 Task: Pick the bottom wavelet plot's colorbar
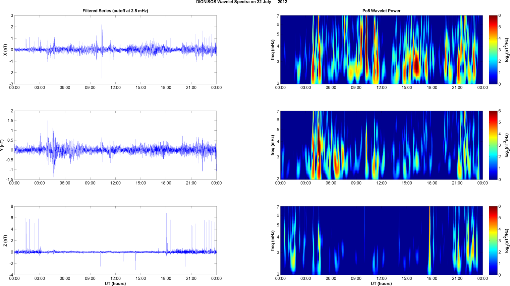pos(493,240)
